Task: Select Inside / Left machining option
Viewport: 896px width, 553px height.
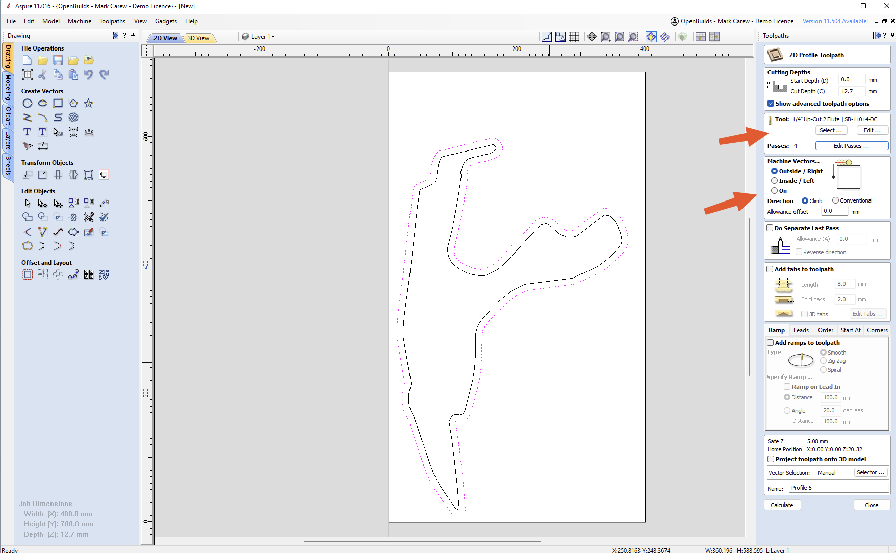Action: click(x=774, y=181)
